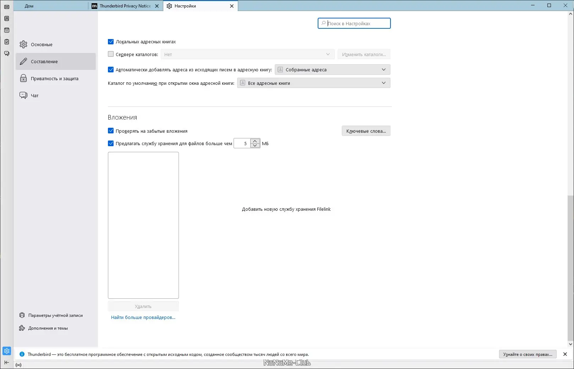Screen dimensions: 574x369
Task: Switch to the Дом tab
Action: pos(51,6)
